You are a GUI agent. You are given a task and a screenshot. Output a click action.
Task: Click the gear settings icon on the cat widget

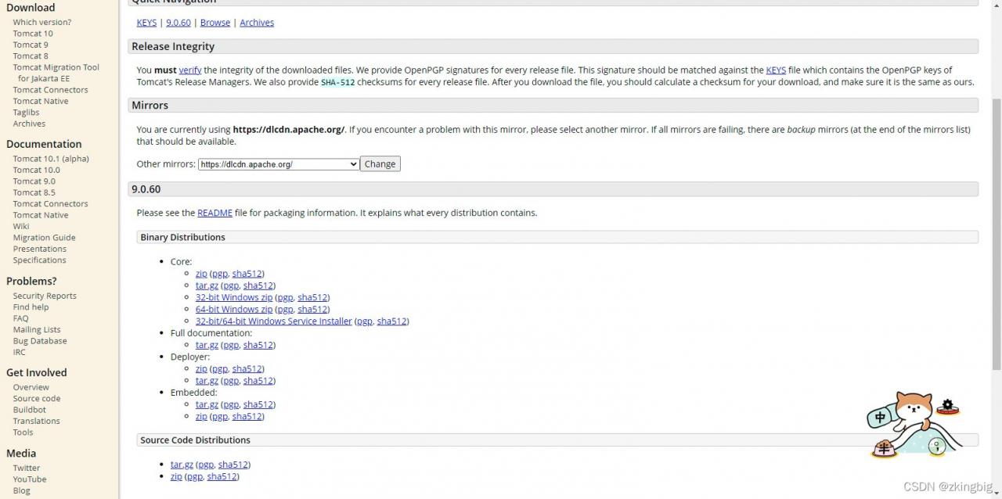click(947, 405)
